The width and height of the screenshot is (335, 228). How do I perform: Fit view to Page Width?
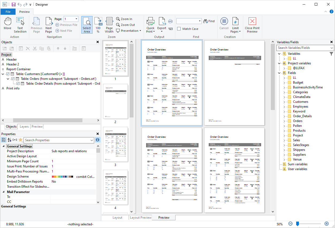click(x=109, y=25)
